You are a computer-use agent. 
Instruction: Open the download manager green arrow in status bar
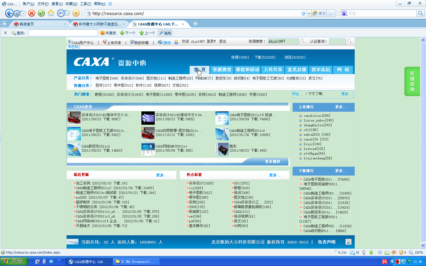(371, 252)
